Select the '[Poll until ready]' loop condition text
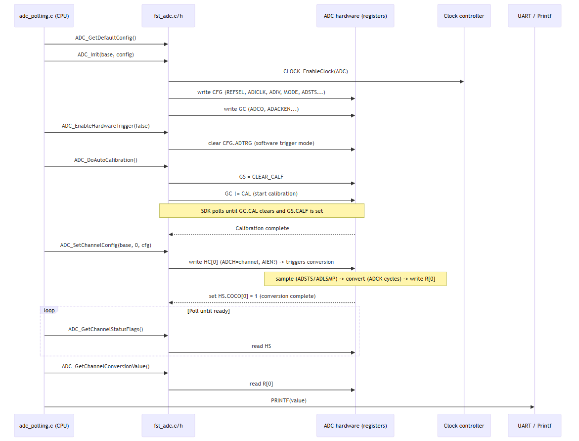 click(209, 311)
